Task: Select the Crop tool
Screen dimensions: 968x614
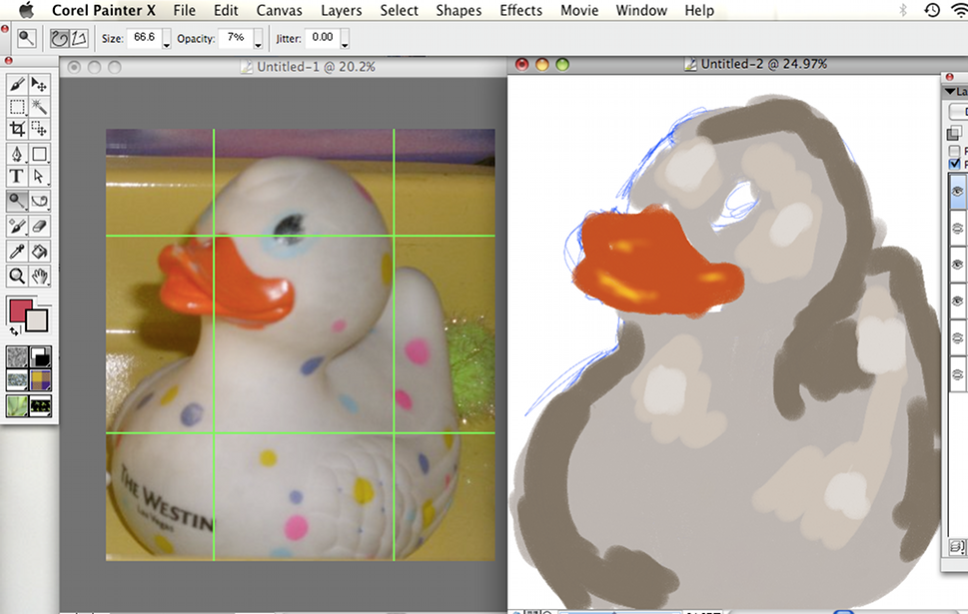Action: 17,129
